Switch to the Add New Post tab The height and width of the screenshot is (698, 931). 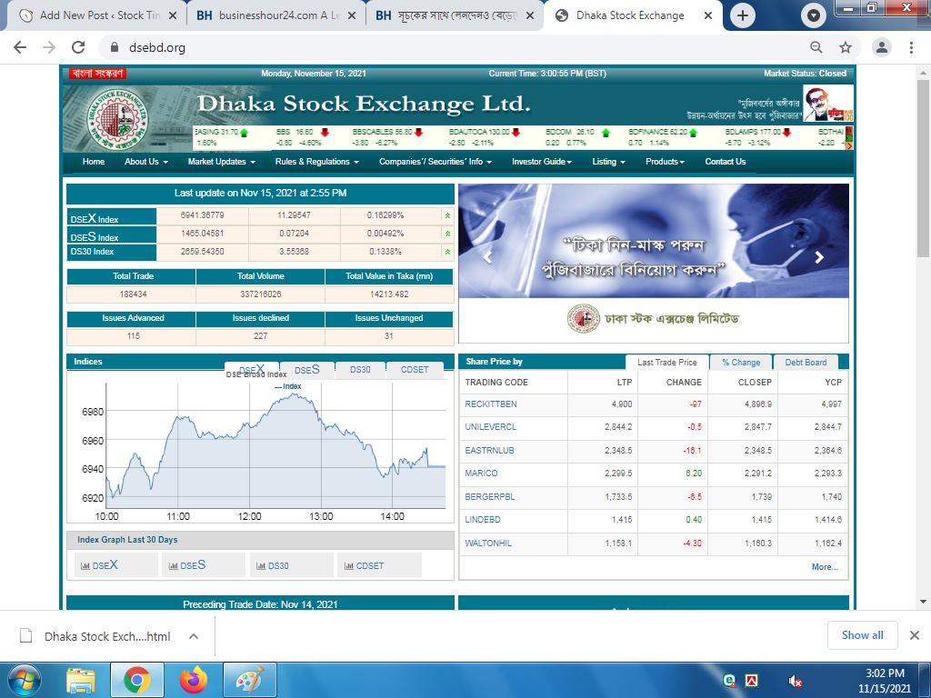[x=96, y=16]
